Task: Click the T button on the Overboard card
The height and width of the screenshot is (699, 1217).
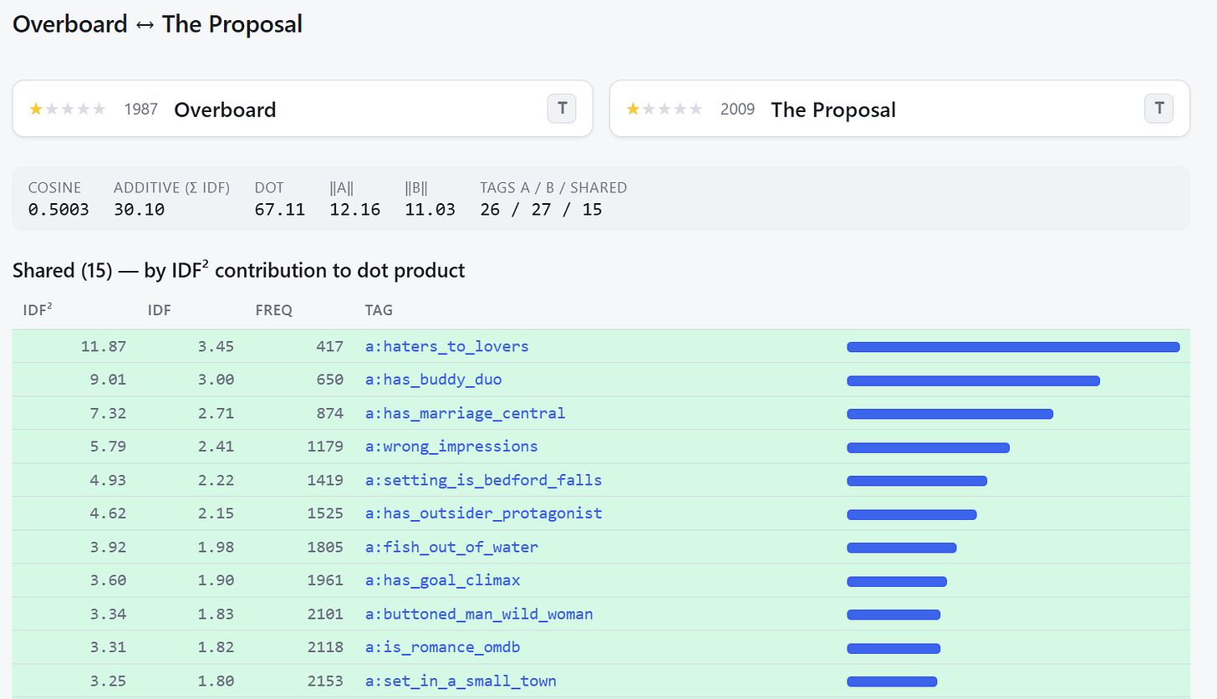Action: [562, 109]
